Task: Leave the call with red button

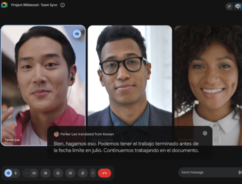Action: click(x=104, y=173)
